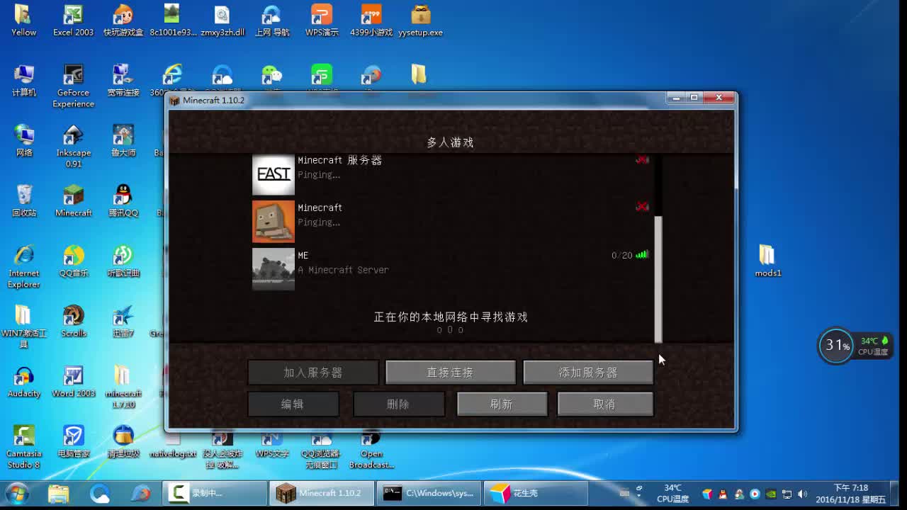Open GeForce Experience desktop shortcut
The height and width of the screenshot is (510, 907).
click(x=73, y=86)
